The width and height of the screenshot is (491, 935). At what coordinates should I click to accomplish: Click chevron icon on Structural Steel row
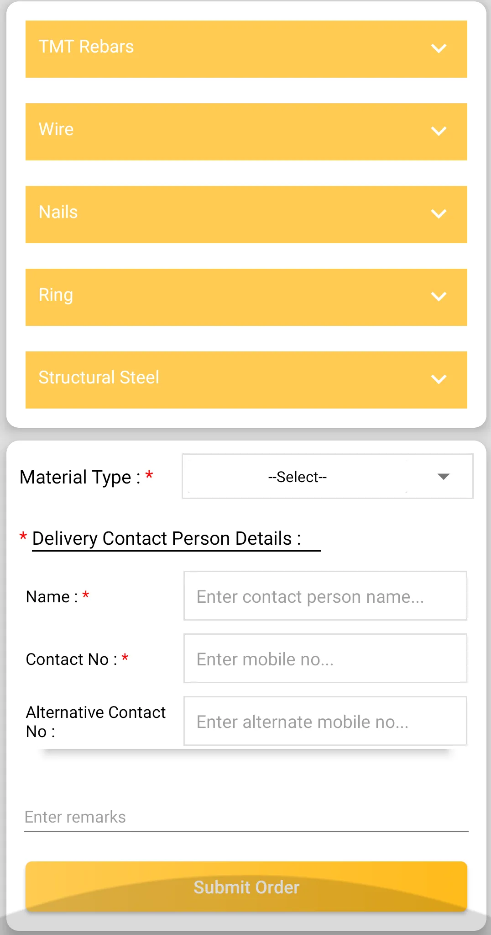(439, 379)
